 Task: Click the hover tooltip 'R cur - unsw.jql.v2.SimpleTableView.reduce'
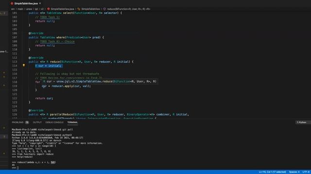[x=100, y=81]
